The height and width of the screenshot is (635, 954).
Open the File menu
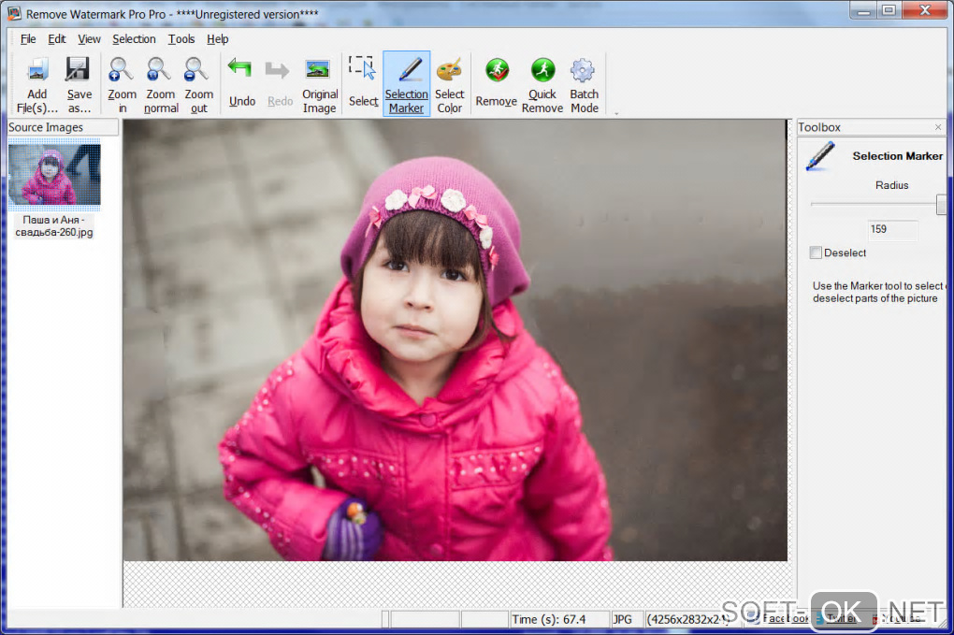pyautogui.click(x=28, y=39)
